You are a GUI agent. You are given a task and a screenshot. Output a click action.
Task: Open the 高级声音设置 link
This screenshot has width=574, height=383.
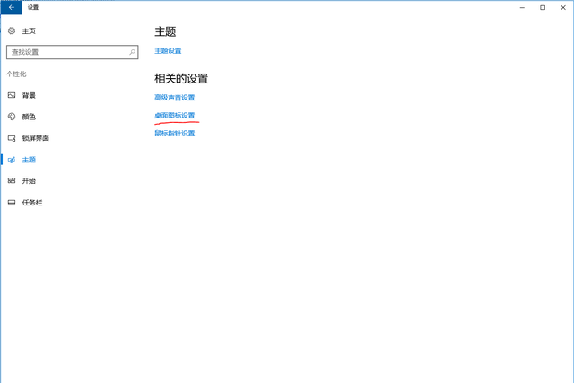pyautogui.click(x=175, y=98)
